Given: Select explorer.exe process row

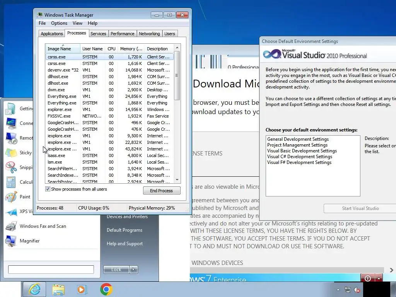Looking at the screenshot, I should click(109, 109).
